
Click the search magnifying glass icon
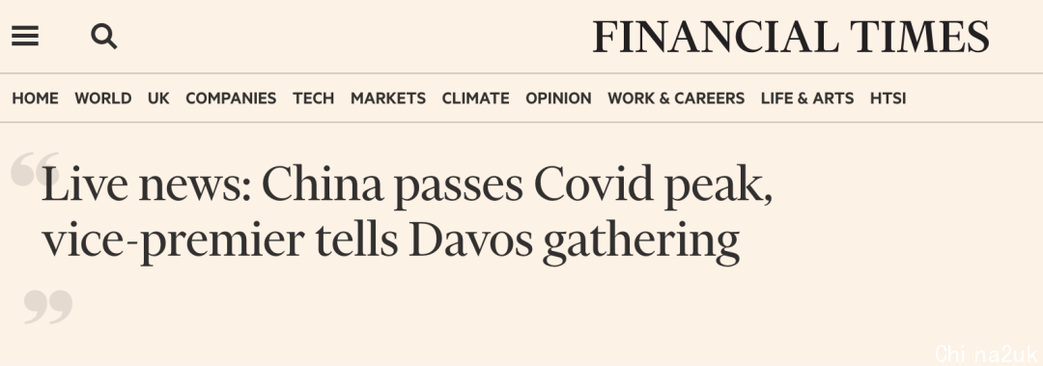[103, 37]
